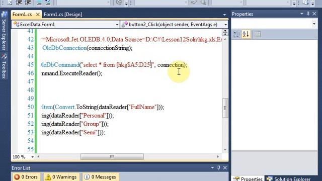
Task: Toggle the 0 Errors filter
Action: (26, 177)
